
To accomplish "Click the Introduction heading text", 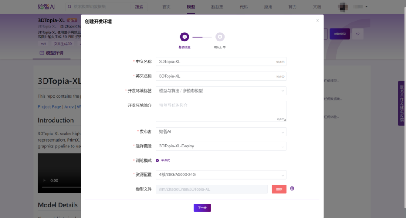I will point(56,120).
